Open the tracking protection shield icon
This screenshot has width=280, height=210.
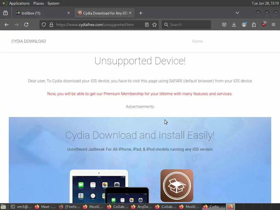[44, 25]
